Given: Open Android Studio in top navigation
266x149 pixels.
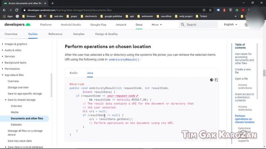Looking at the screenshot, I should (x=71, y=25).
